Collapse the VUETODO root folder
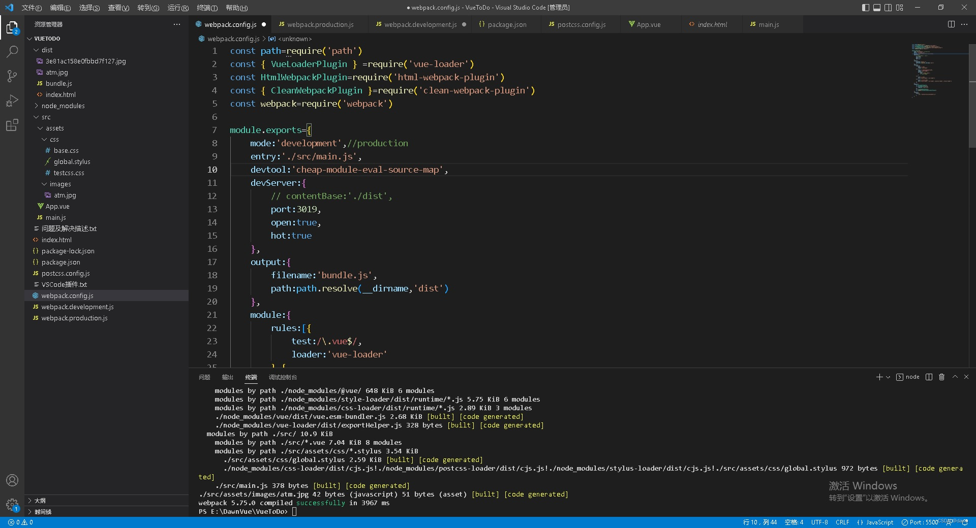The width and height of the screenshot is (976, 528). [x=107, y=39]
